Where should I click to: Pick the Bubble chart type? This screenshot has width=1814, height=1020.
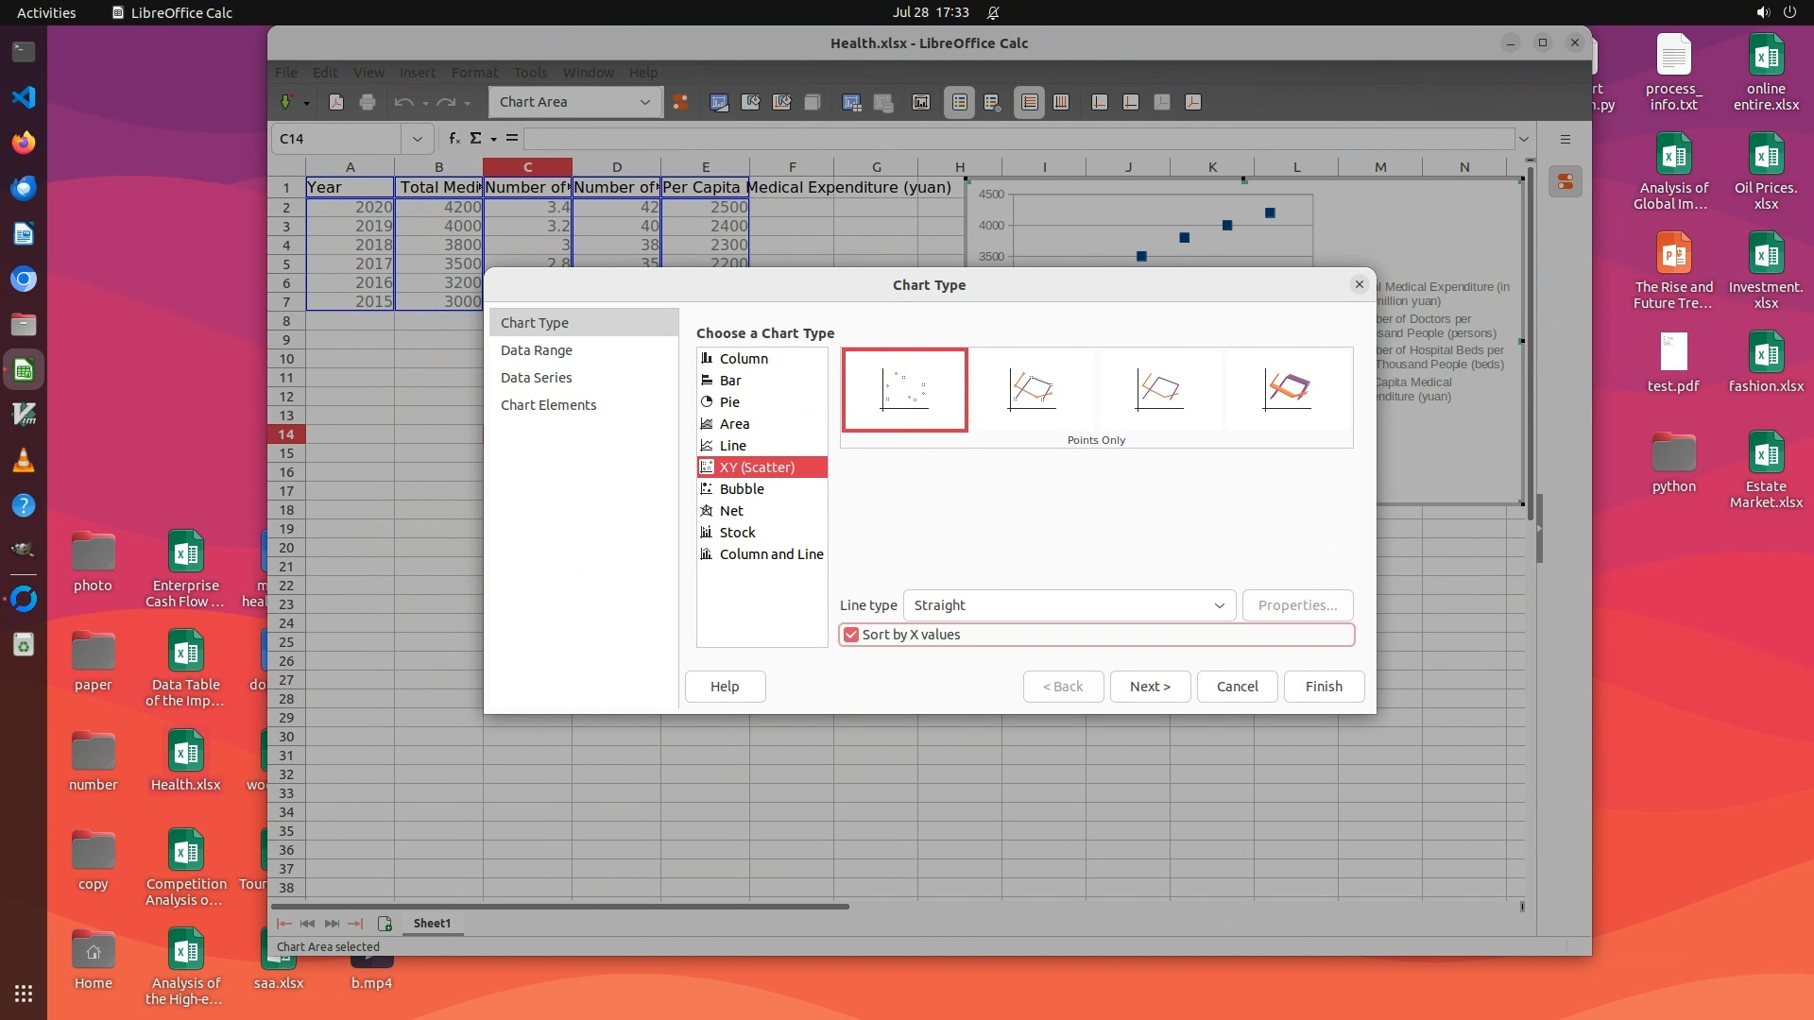point(741,489)
